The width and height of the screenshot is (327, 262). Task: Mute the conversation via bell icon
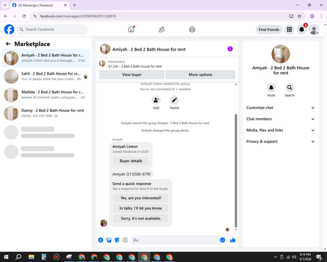tap(271, 88)
